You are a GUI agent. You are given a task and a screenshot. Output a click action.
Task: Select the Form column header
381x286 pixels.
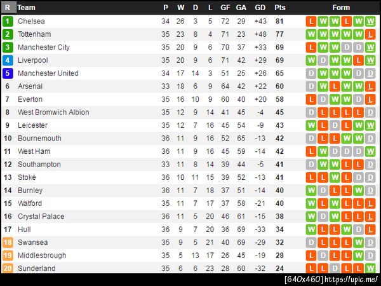[x=341, y=8]
